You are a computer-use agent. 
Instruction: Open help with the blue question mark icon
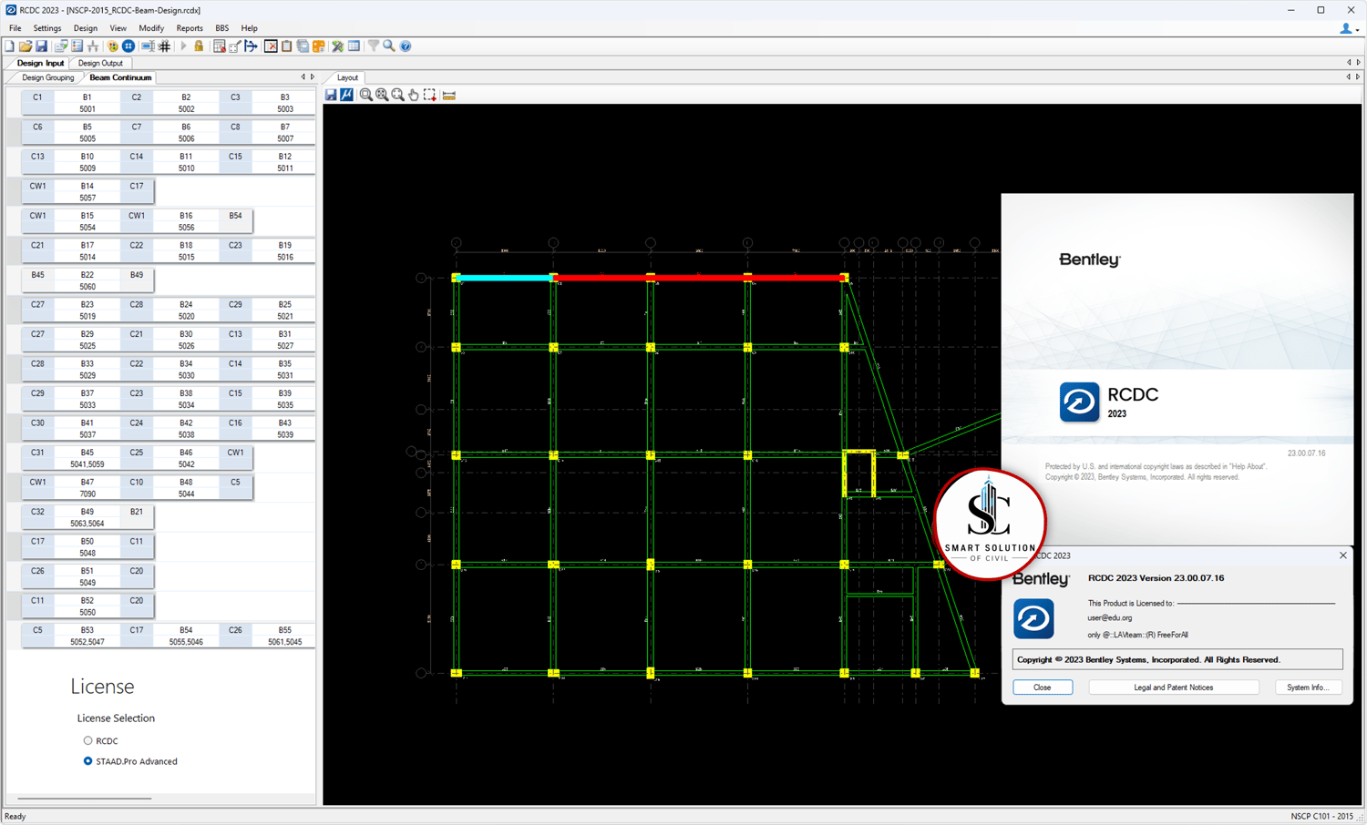coord(406,46)
